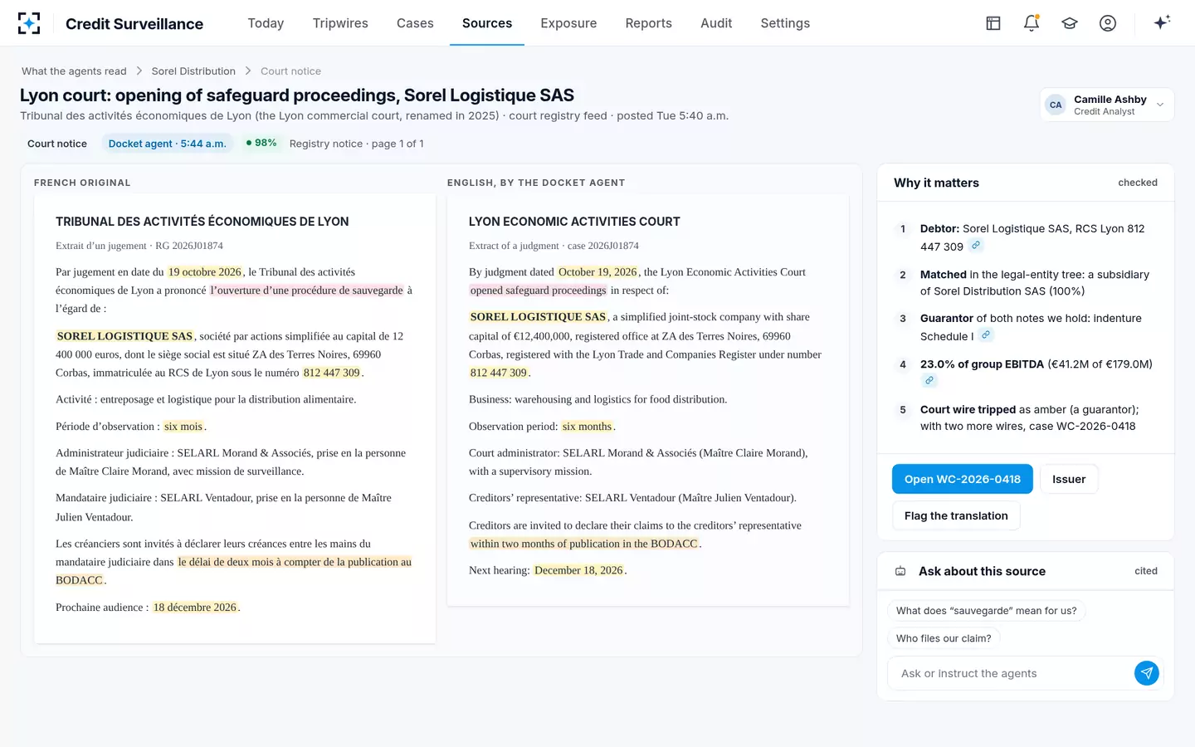Image resolution: width=1195 pixels, height=747 pixels.
Task: Go to 'What the agents read' breadcrumb
Action: 74,71
